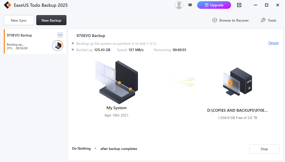Screen dimensions: 285x162
Task: Click the Upgrade button
Action: click(x=214, y=5)
